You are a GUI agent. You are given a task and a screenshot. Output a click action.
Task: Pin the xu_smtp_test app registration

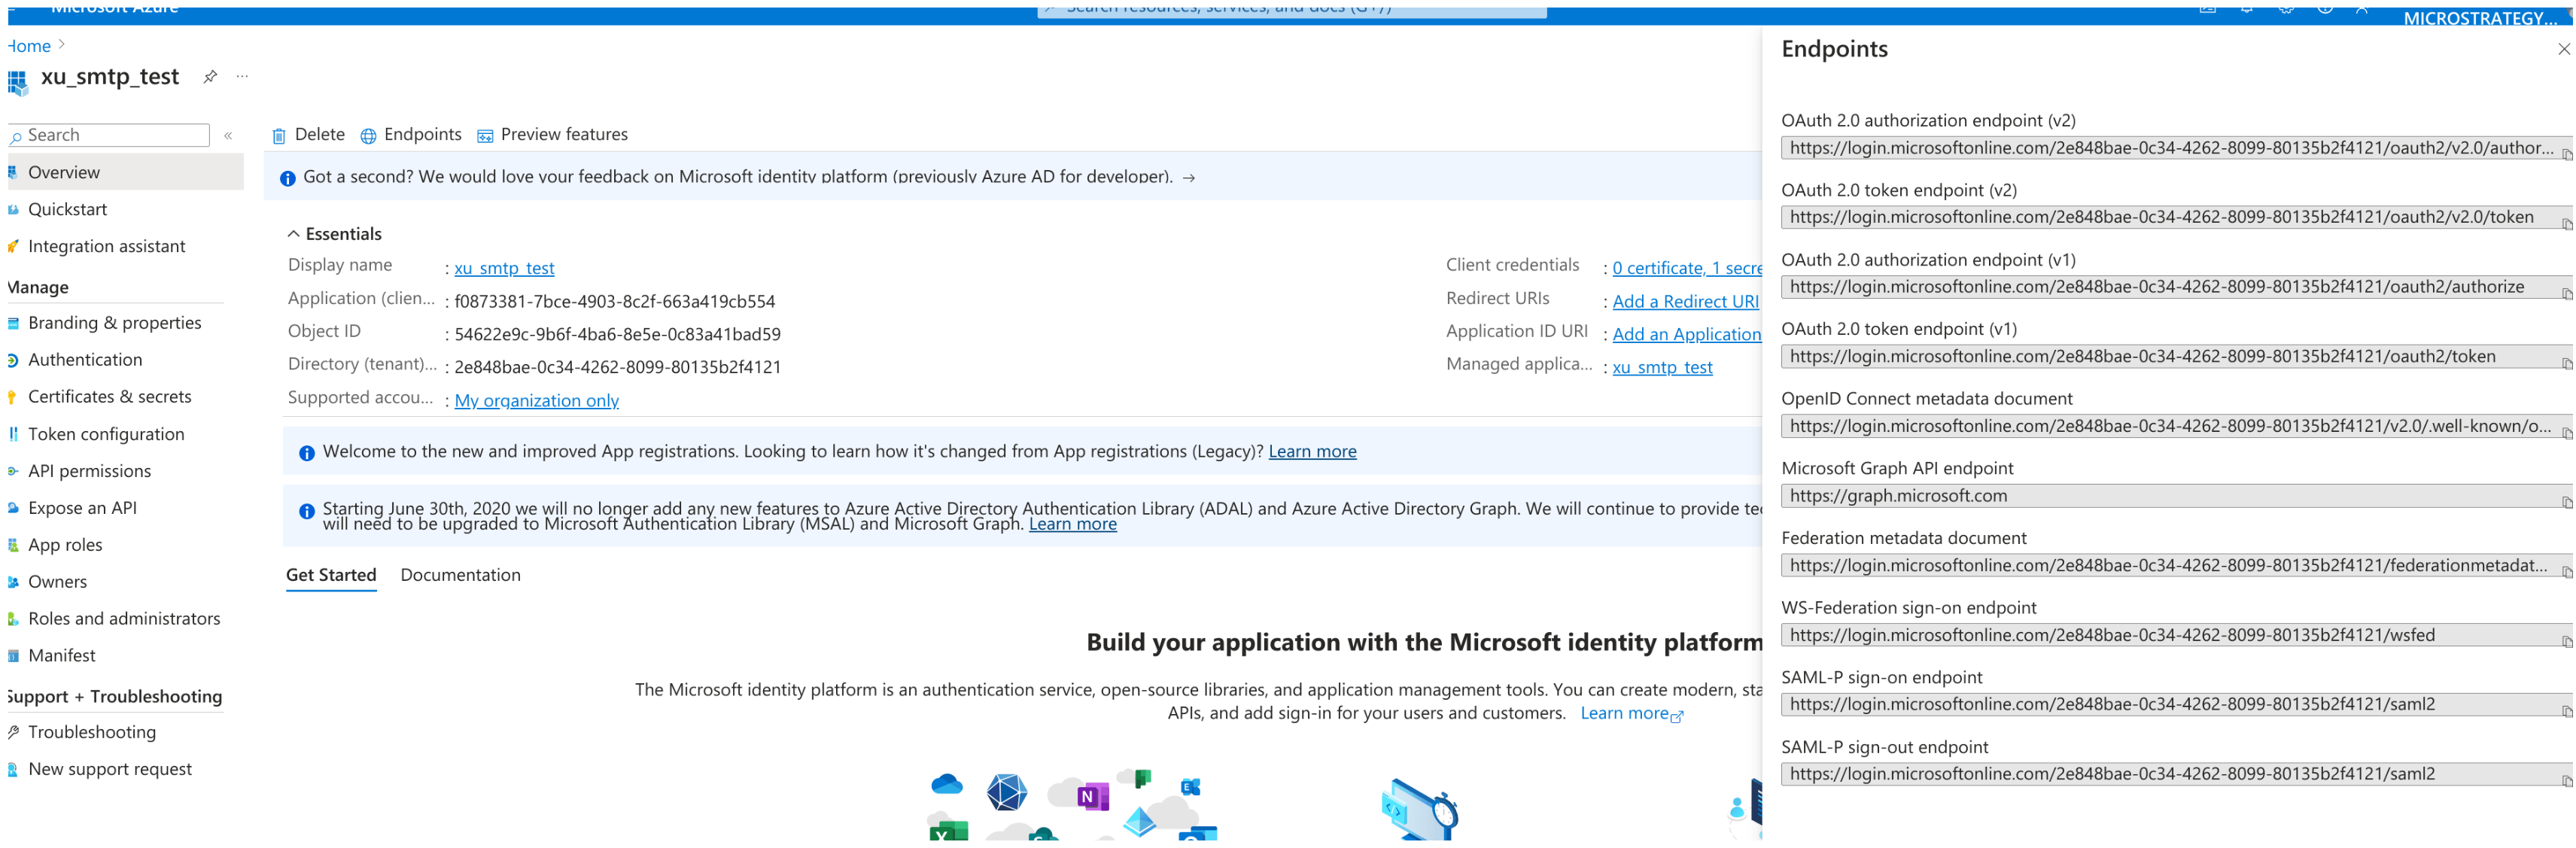(x=210, y=77)
